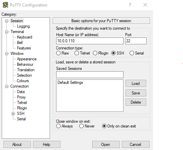Viewport: 183px width, 150px height.
Task: Click the PuTTY icon in title bar
Action: (x=5, y=5)
